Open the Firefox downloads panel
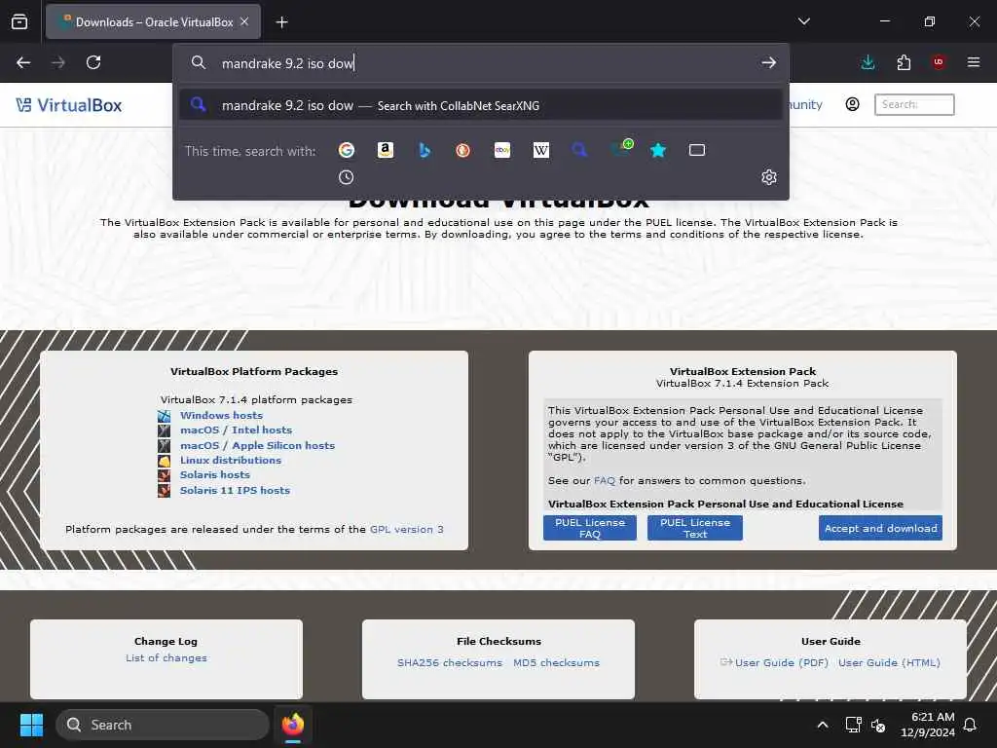The height and width of the screenshot is (748, 997). point(868,62)
